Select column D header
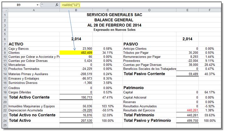The image size is (225, 131). 149,10
